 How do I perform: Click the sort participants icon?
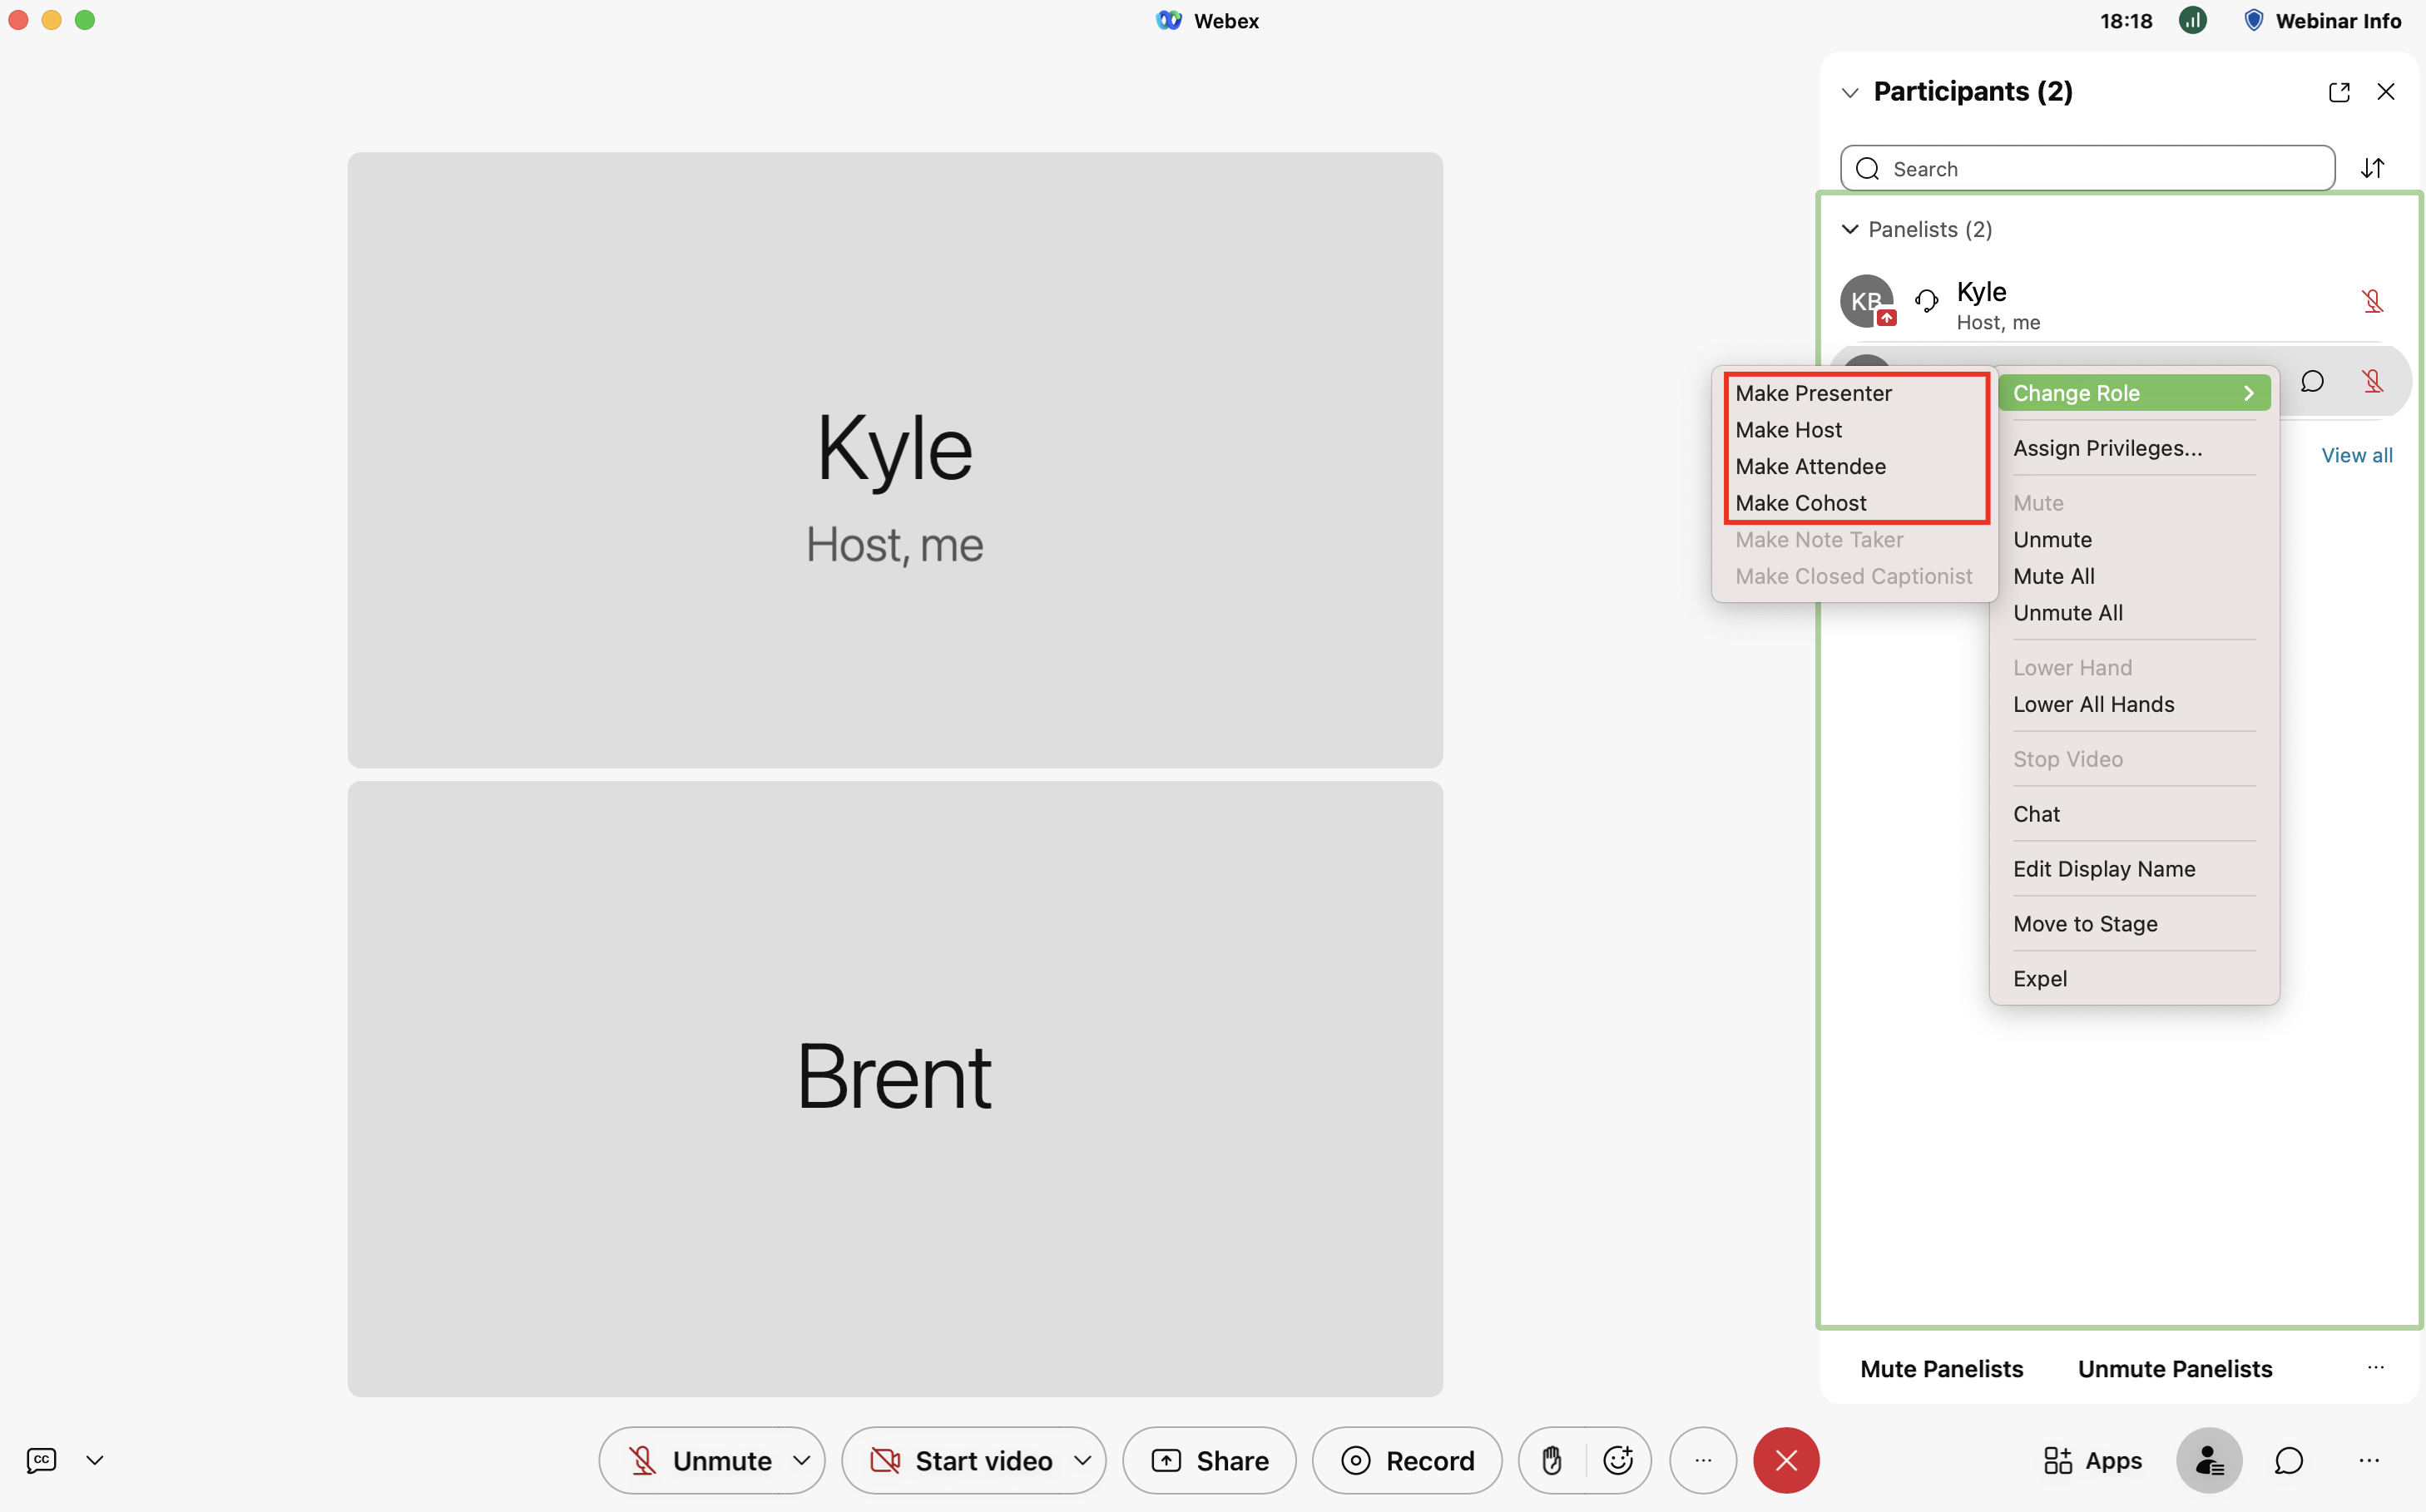pos(2372,168)
